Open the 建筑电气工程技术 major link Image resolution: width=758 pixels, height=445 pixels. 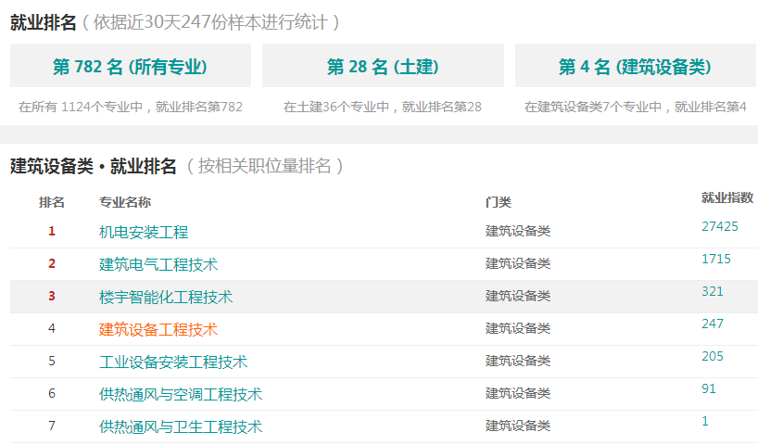(x=158, y=264)
